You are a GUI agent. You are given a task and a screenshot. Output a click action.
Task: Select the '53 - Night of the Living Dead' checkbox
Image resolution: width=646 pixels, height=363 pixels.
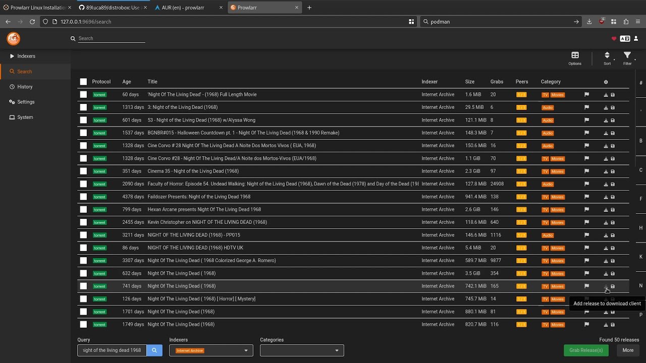[83, 120]
